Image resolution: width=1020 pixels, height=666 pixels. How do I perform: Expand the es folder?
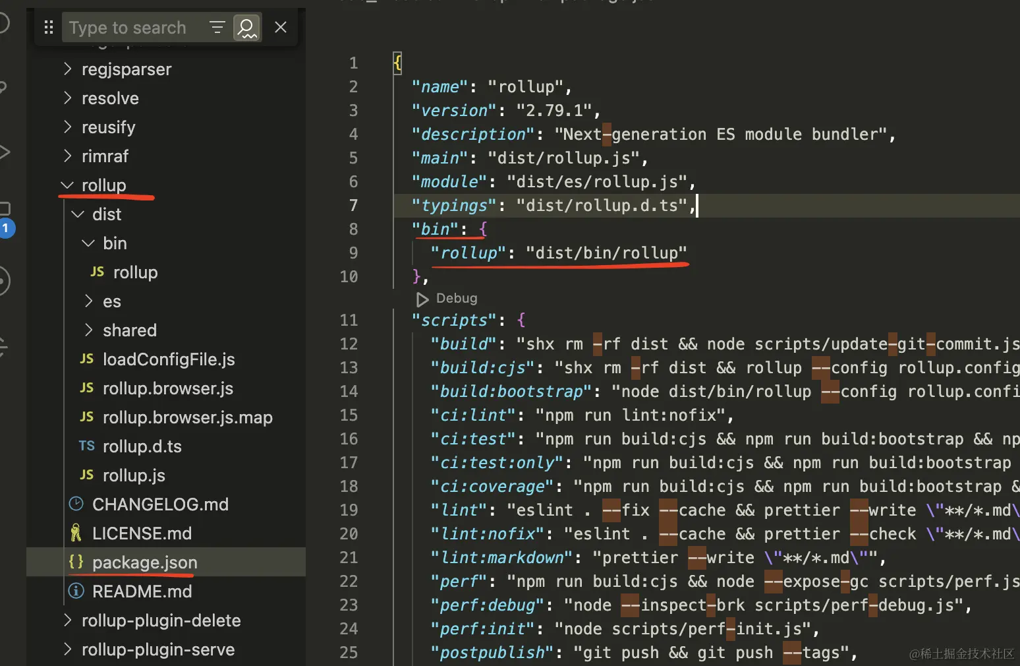point(89,301)
